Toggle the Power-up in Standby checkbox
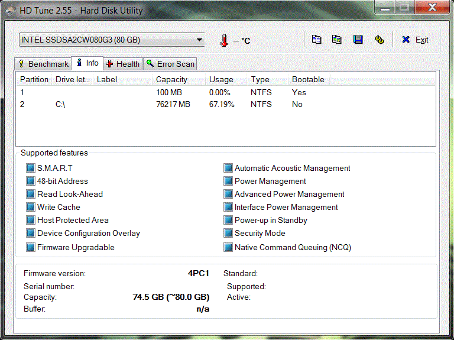Image resolution: width=454 pixels, height=340 pixels. 228,220
